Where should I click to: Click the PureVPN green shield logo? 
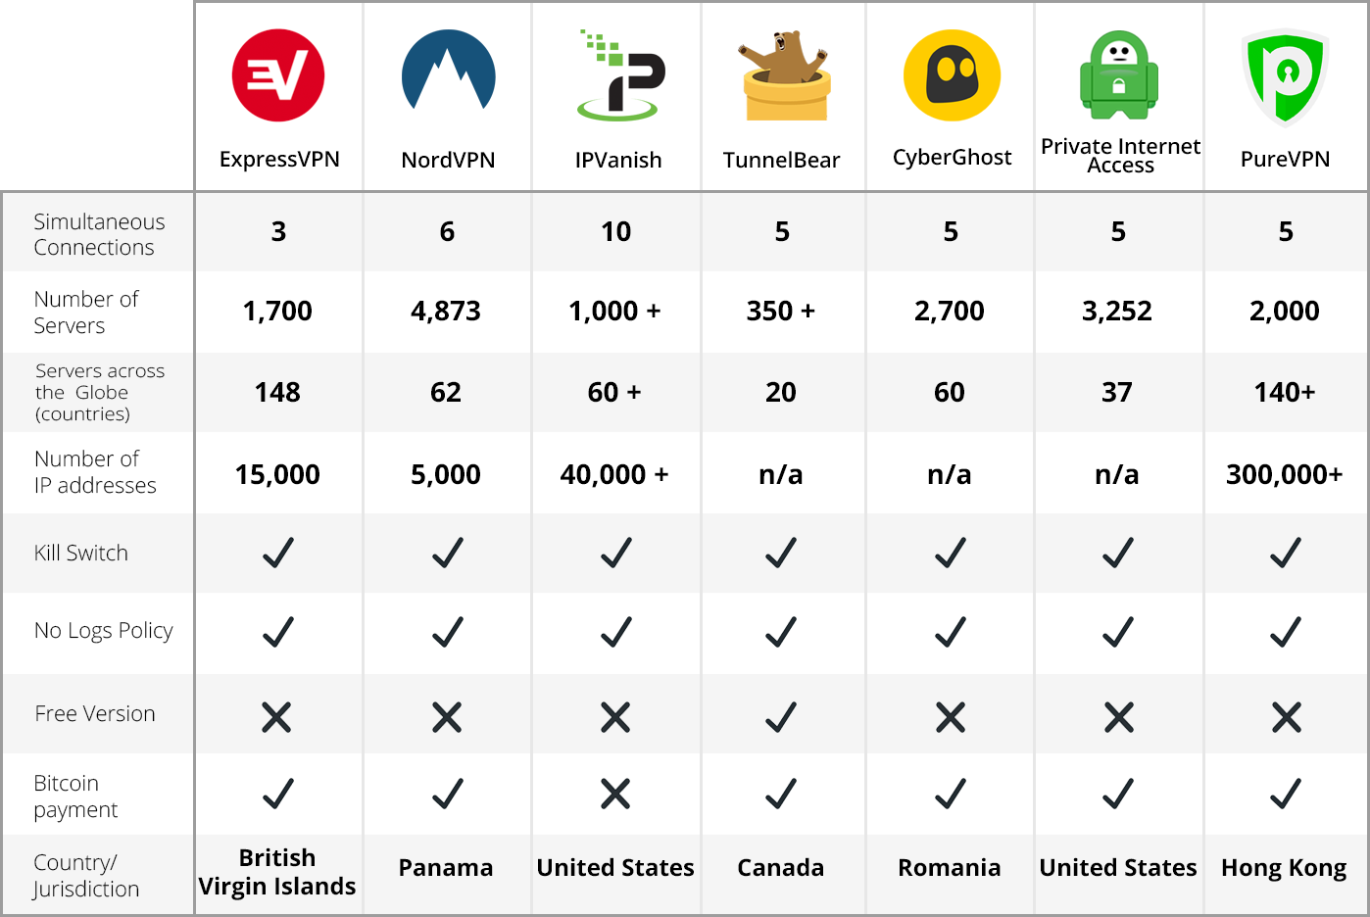[x=1285, y=76]
